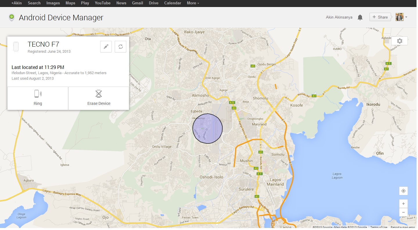Viewport: 418px width, 230px height.
Task: Open map settings gear
Action: coord(400,41)
